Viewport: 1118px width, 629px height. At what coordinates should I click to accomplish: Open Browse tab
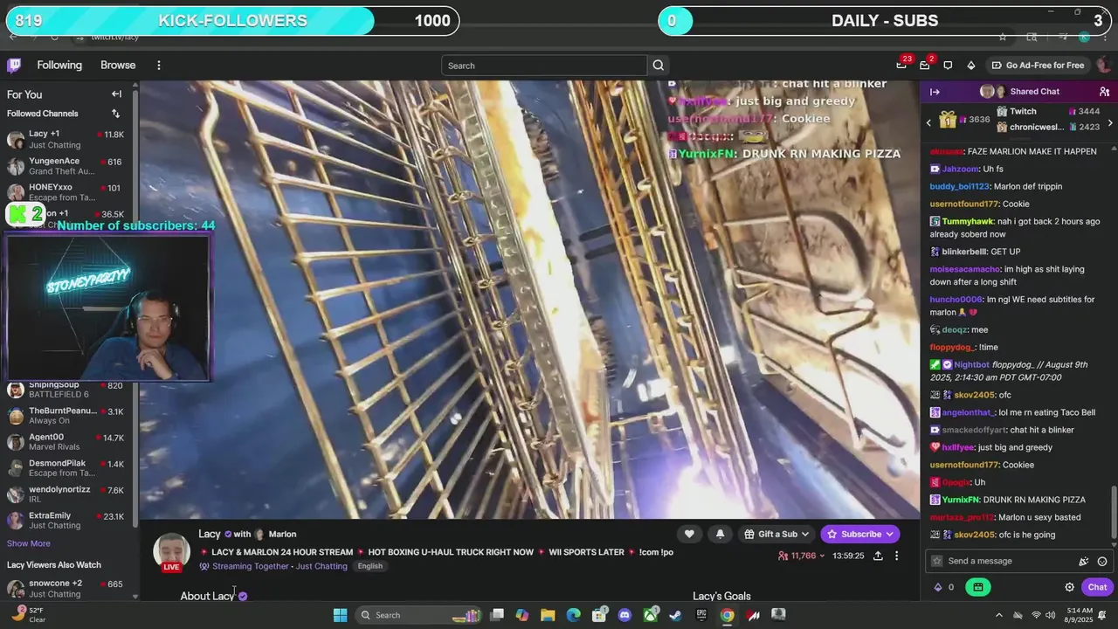(x=118, y=66)
